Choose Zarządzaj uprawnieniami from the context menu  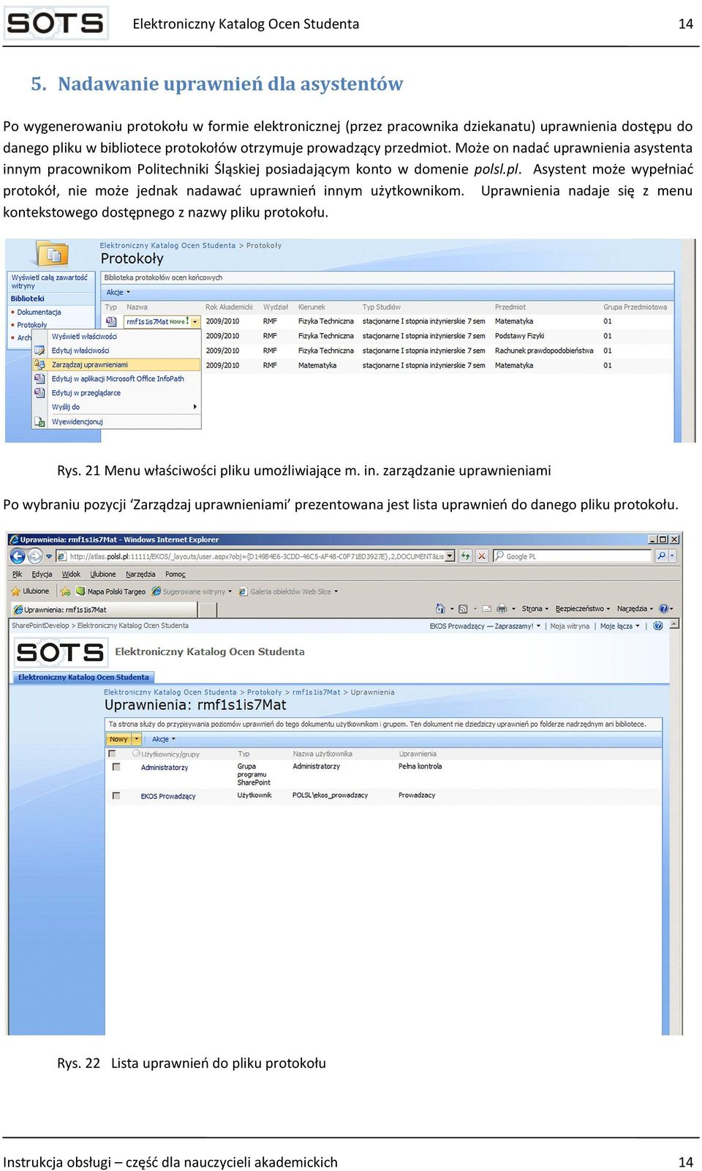116,364
